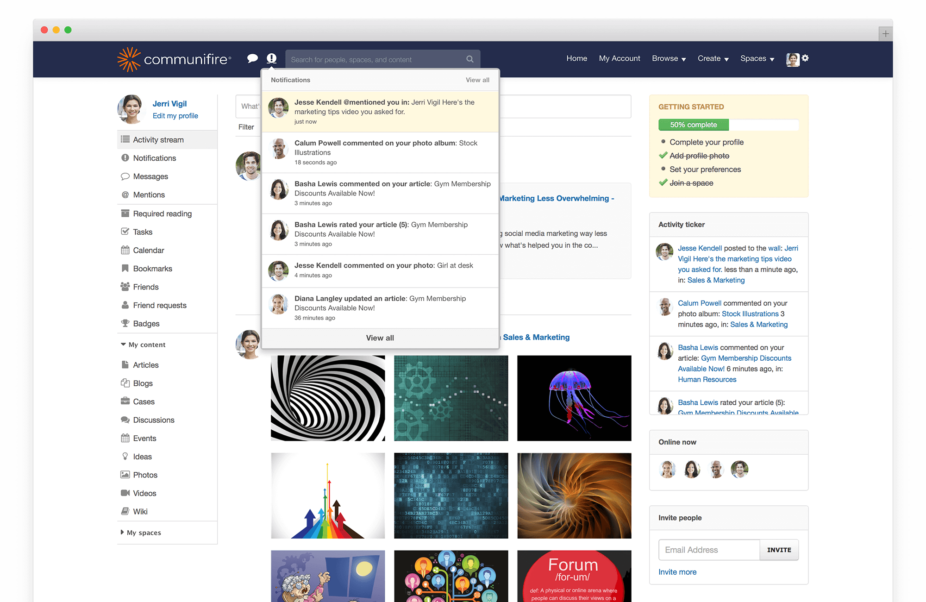926x602 pixels.
Task: Select the Mentions sidebar icon
Action: pos(125,194)
